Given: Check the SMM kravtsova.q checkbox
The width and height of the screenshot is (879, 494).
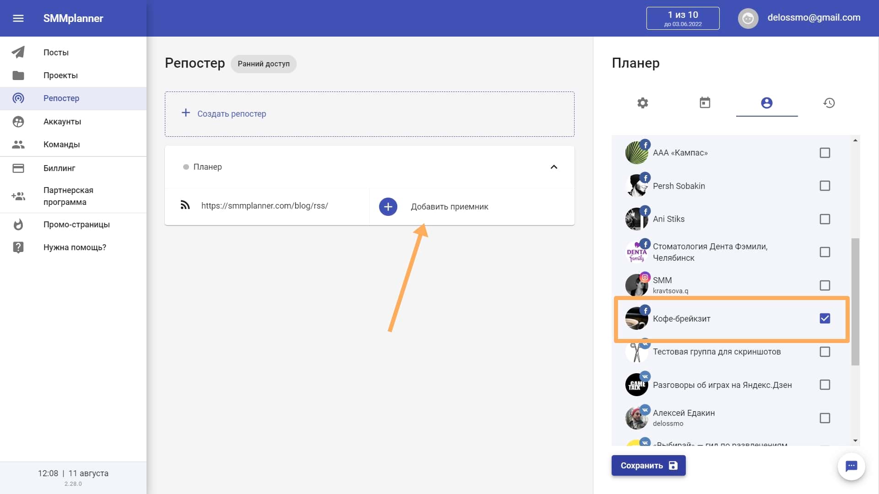Looking at the screenshot, I should point(825,285).
